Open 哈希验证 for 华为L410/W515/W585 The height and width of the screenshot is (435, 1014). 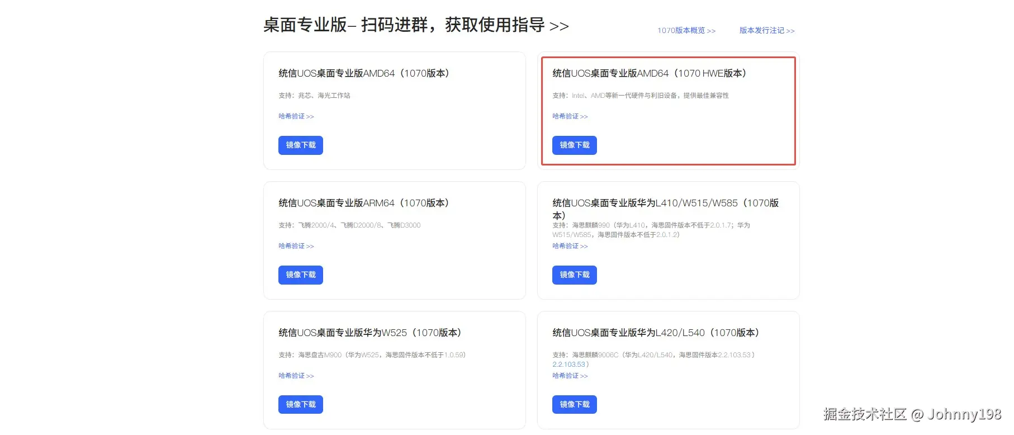570,246
